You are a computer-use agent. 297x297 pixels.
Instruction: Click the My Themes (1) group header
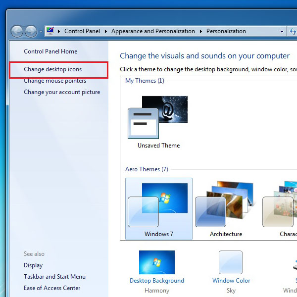pyautogui.click(x=145, y=81)
